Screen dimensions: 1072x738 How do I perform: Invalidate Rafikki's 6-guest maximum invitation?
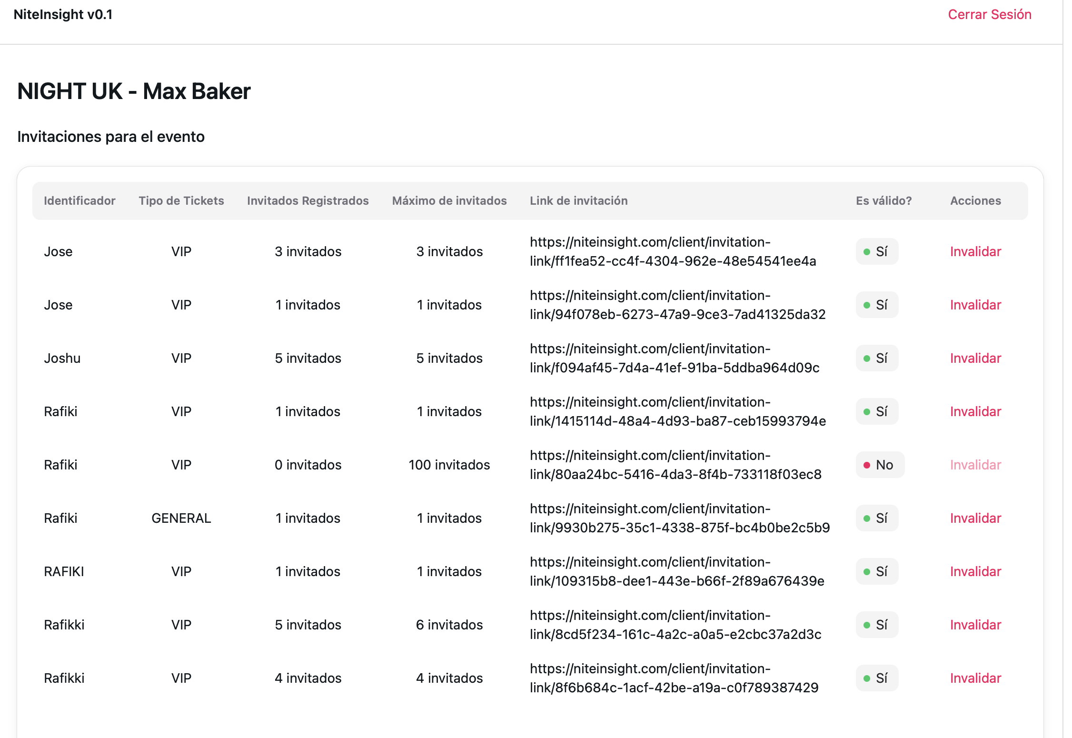point(975,625)
